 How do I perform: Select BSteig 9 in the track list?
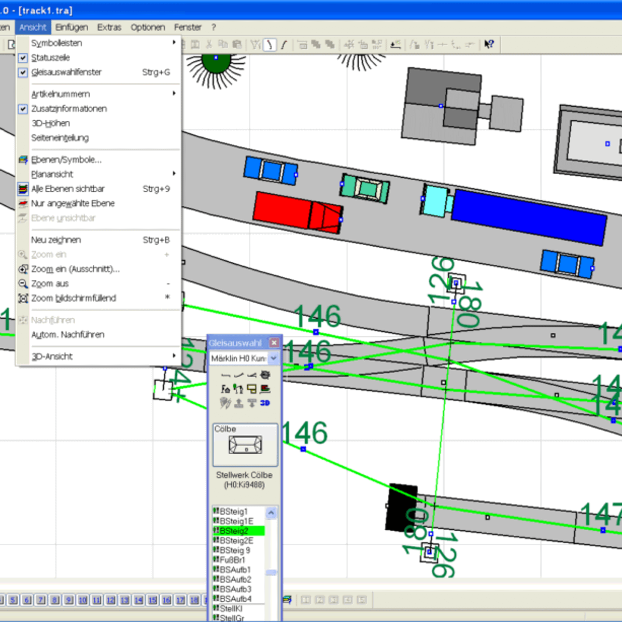239,550
